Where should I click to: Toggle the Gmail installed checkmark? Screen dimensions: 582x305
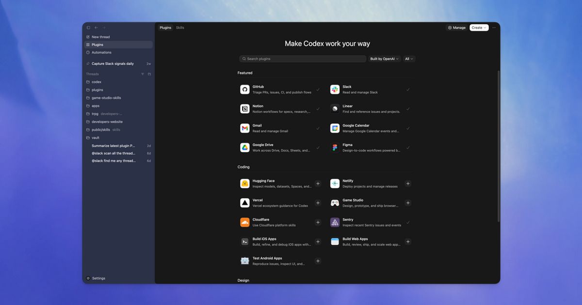point(318,128)
